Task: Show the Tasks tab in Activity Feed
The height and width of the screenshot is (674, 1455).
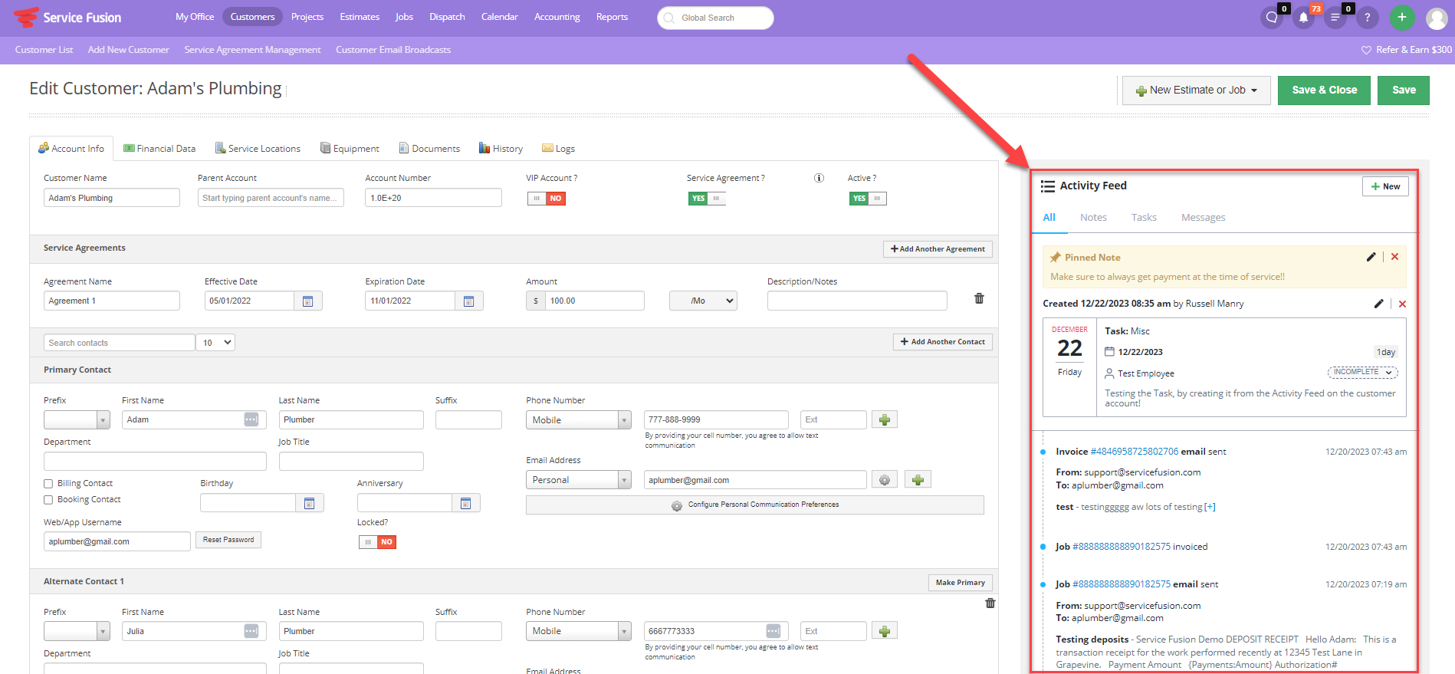Action: click(1144, 218)
